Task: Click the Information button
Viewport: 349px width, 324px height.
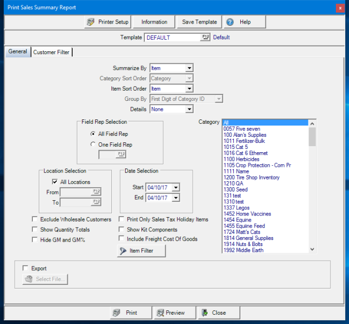Action: tap(154, 22)
